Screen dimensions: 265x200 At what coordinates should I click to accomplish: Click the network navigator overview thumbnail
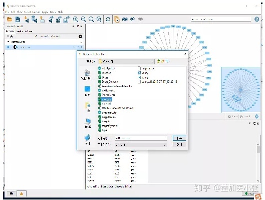pos(240,89)
